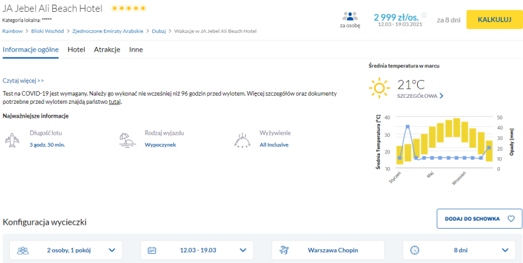Click the Dubaj breadcrumb link
523x263 pixels.
(159, 31)
